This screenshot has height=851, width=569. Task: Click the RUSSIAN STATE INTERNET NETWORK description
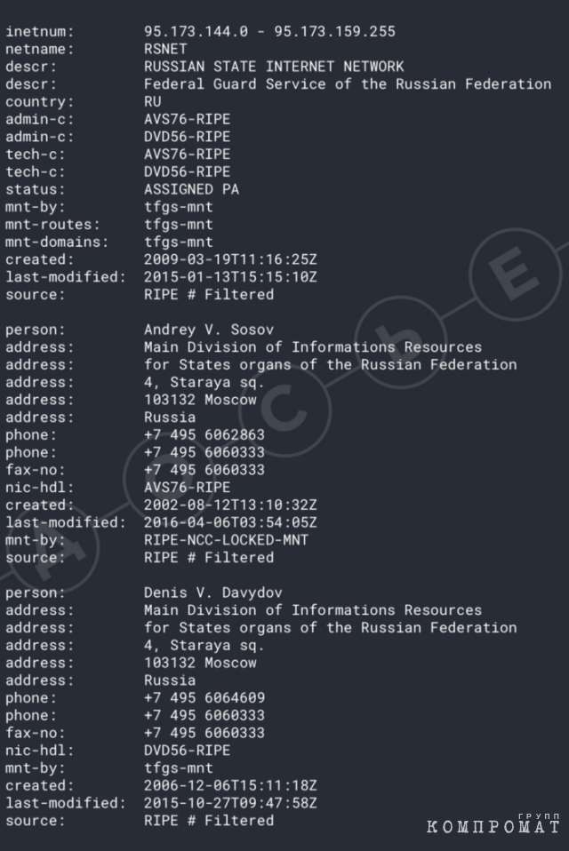coord(274,67)
